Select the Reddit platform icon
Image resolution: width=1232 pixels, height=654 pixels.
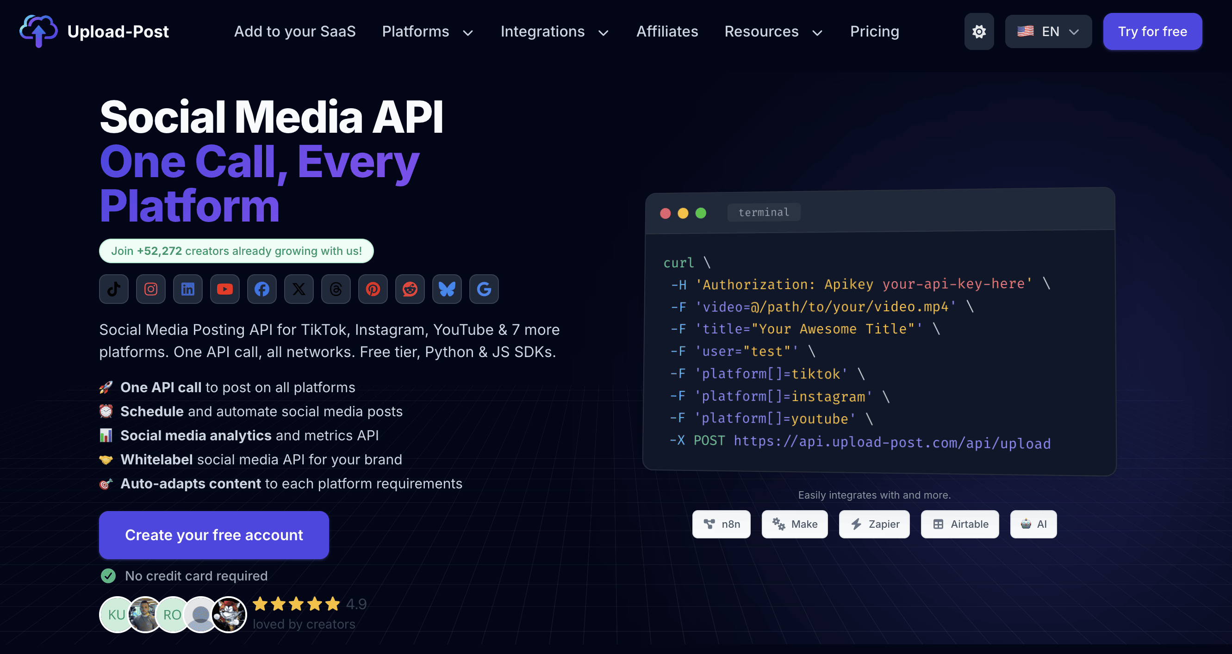[x=410, y=289]
